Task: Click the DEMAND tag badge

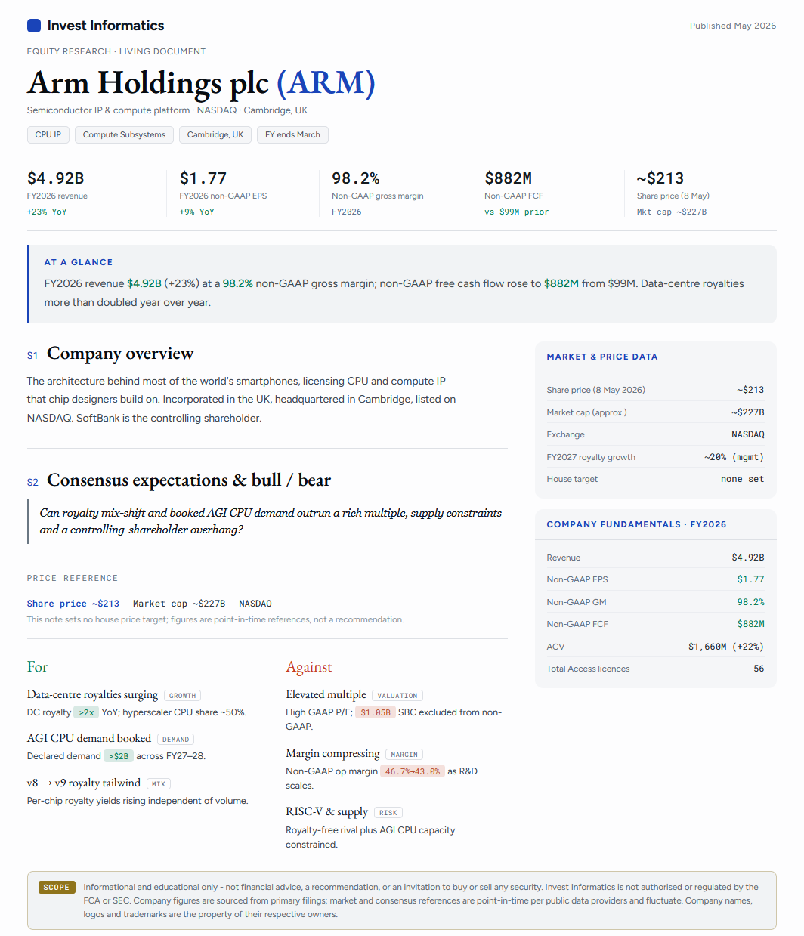Action: (175, 740)
